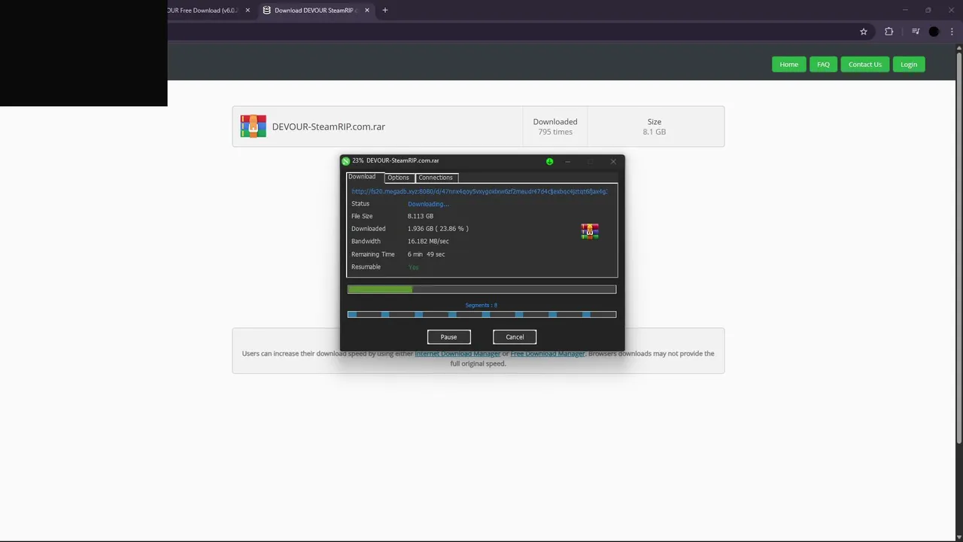
Task: Open the Contact Us page
Action: point(865,64)
